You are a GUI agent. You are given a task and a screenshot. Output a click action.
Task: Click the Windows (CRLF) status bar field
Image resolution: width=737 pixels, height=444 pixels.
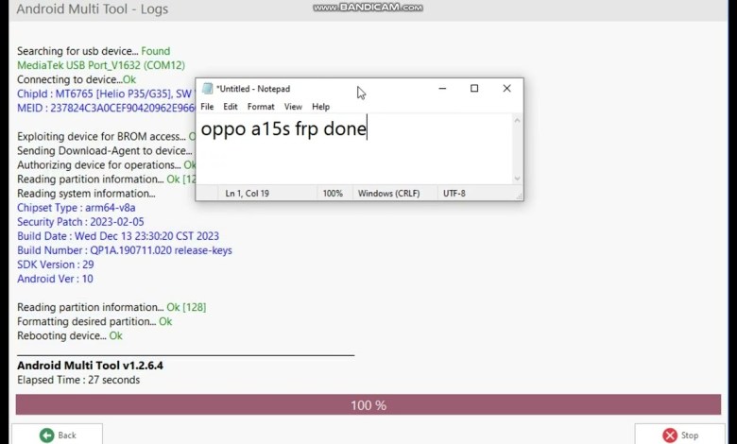tap(390, 193)
